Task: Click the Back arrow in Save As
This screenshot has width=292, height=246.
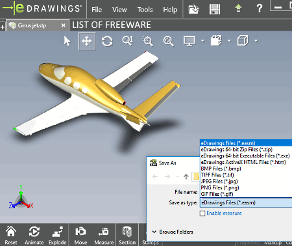Action: pyautogui.click(x=155, y=177)
